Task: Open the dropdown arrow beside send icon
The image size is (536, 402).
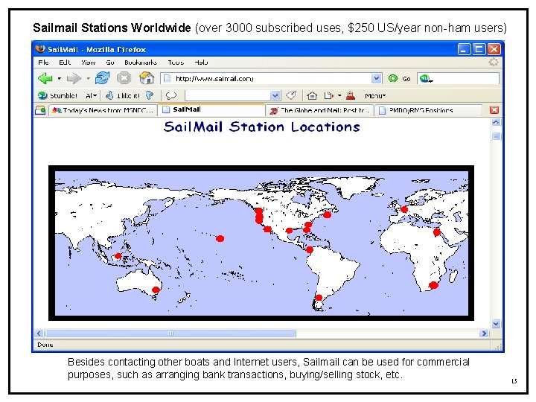Action: pyautogui.click(x=339, y=96)
